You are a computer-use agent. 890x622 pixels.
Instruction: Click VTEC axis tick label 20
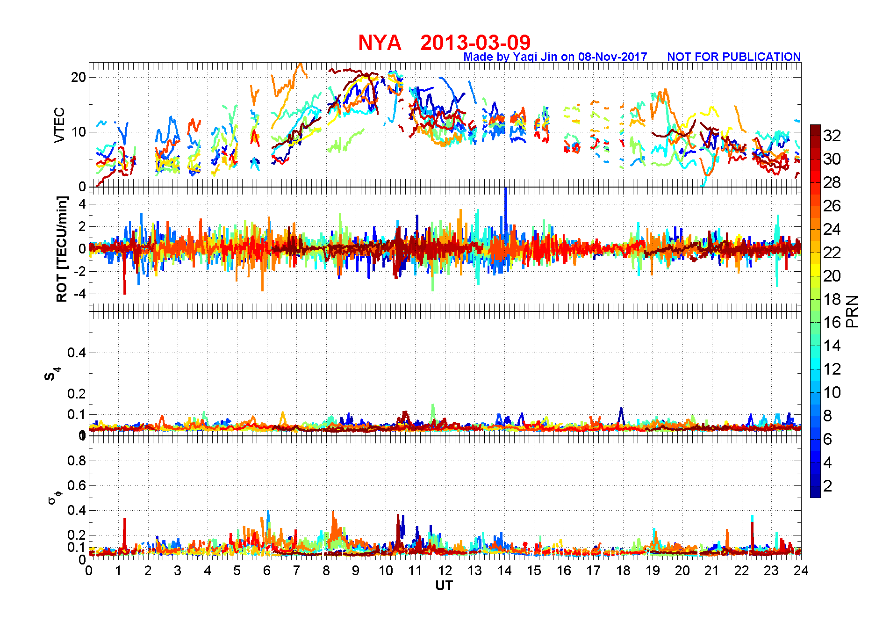pyautogui.click(x=79, y=77)
